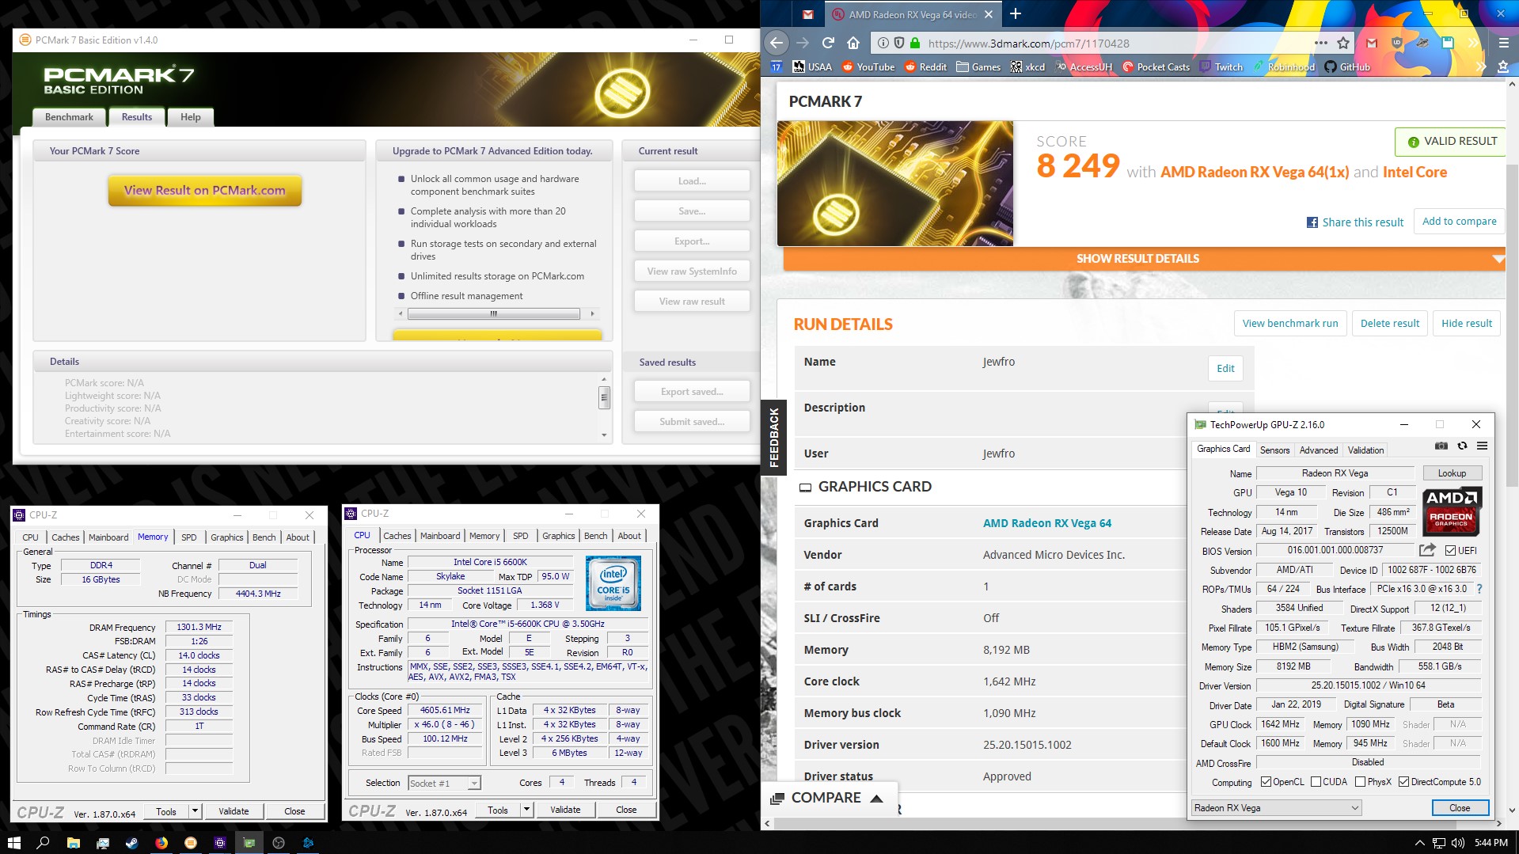Open Steam from the taskbar
Screen dimensions: 1519x854
[x=131, y=843]
